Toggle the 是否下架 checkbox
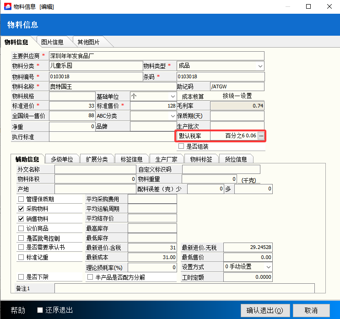Image resolution: width=340 pixels, height=319 pixels. tap(21, 277)
